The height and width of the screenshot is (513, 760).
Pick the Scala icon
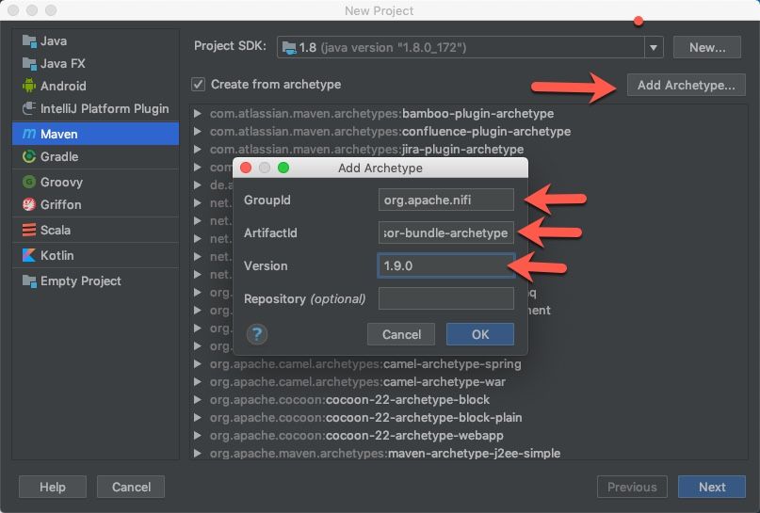tap(29, 230)
